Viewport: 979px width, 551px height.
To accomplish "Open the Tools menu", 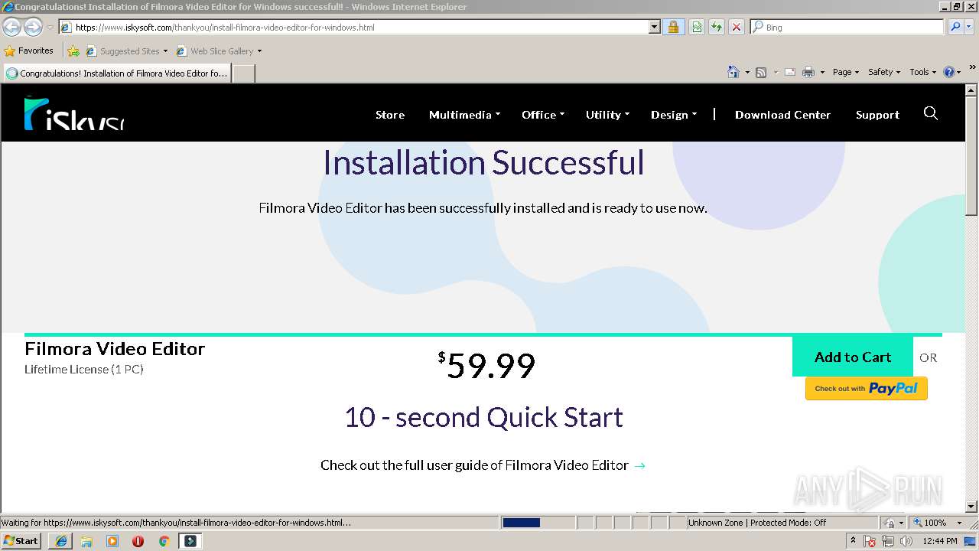I will coord(923,72).
